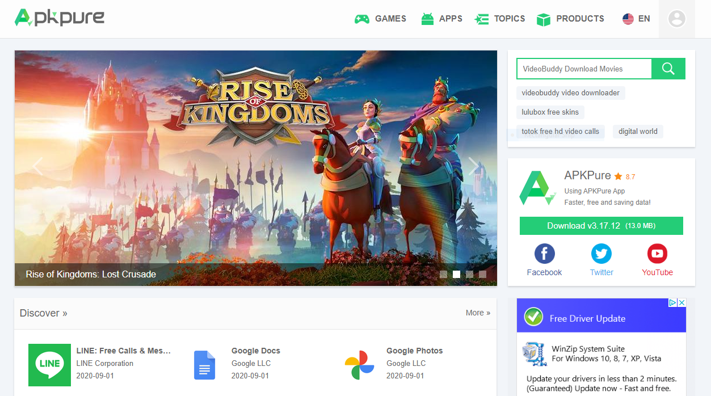Open the Google Photos title link
The width and height of the screenshot is (711, 396).
click(x=415, y=351)
